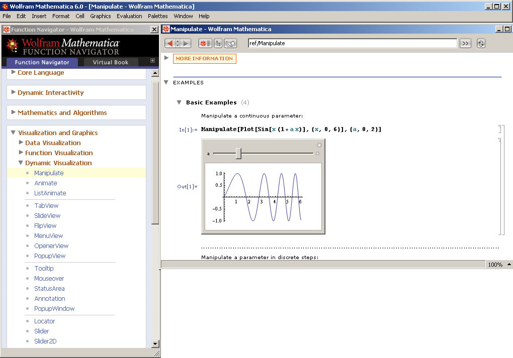Click the double-chevron go button

pyautogui.click(x=465, y=44)
